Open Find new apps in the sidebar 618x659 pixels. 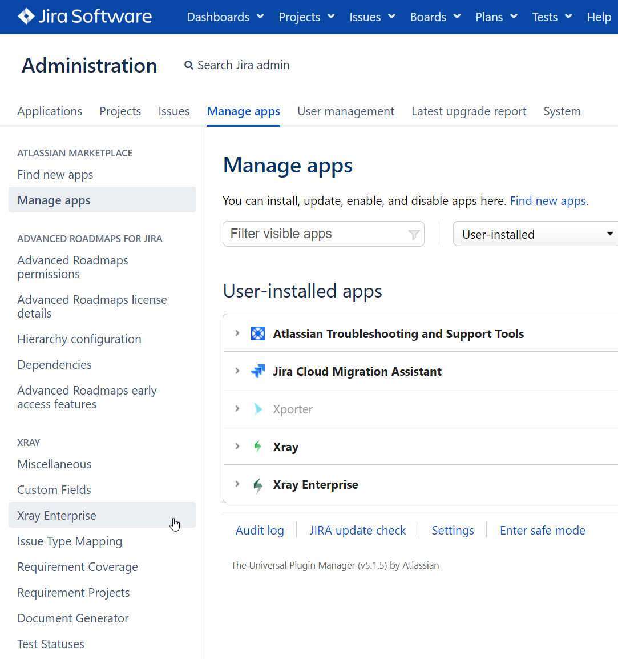tap(55, 175)
